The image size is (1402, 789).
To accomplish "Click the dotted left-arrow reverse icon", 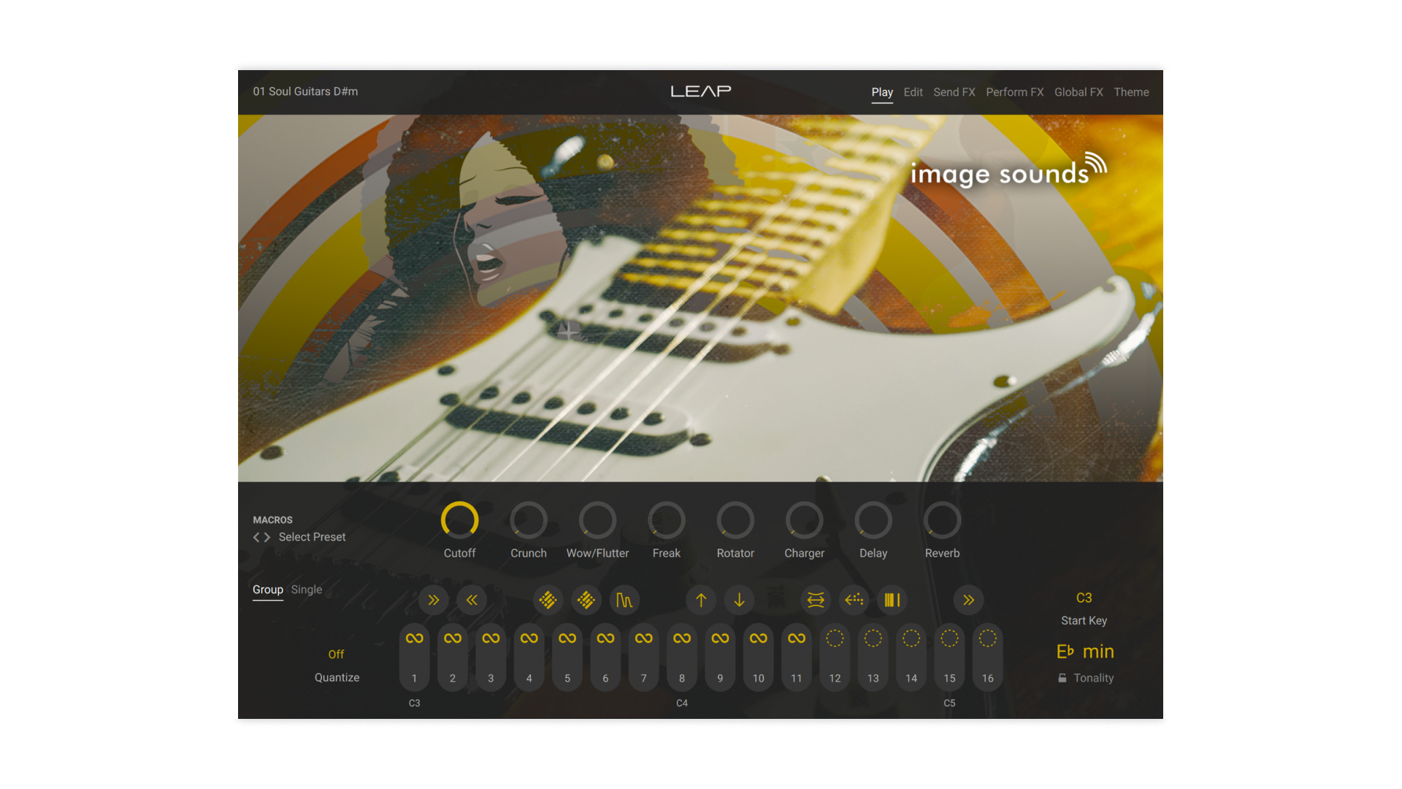I will pyautogui.click(x=854, y=600).
